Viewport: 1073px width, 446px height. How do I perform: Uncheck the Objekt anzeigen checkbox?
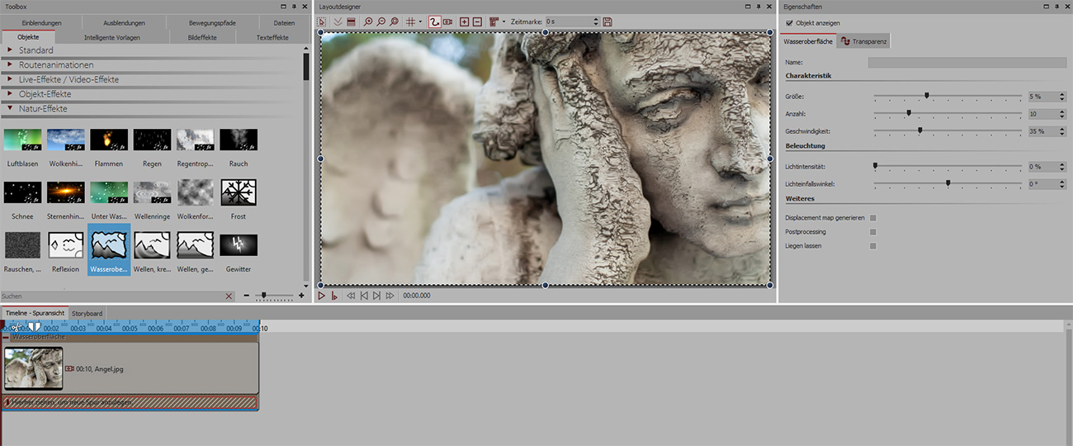click(x=790, y=23)
